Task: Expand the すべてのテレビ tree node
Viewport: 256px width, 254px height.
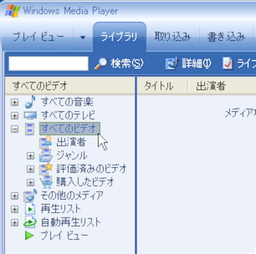Action: (14, 116)
